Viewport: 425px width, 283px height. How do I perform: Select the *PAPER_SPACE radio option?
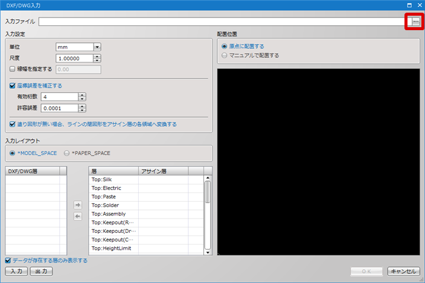coord(66,153)
